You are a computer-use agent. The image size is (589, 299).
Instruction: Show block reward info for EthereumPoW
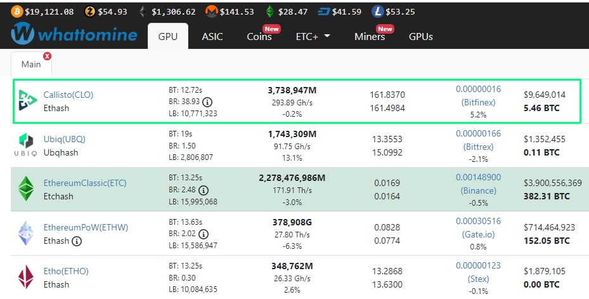(x=204, y=234)
